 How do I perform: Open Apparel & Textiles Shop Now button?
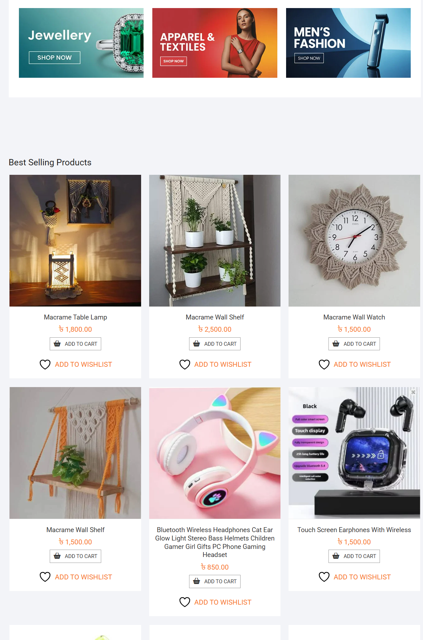click(173, 61)
